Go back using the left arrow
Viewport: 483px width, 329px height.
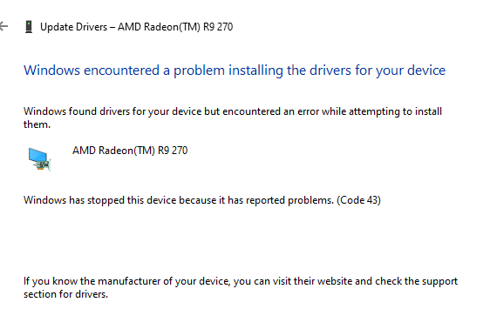pyautogui.click(x=3, y=26)
